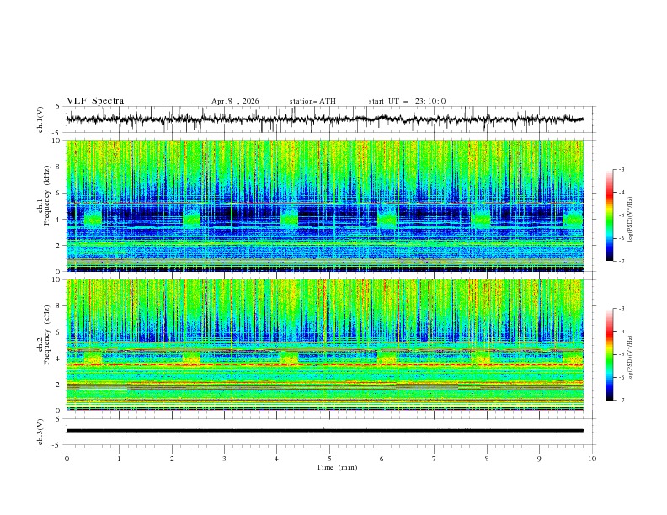Click the "station=ATH" header label

pyautogui.click(x=312, y=101)
